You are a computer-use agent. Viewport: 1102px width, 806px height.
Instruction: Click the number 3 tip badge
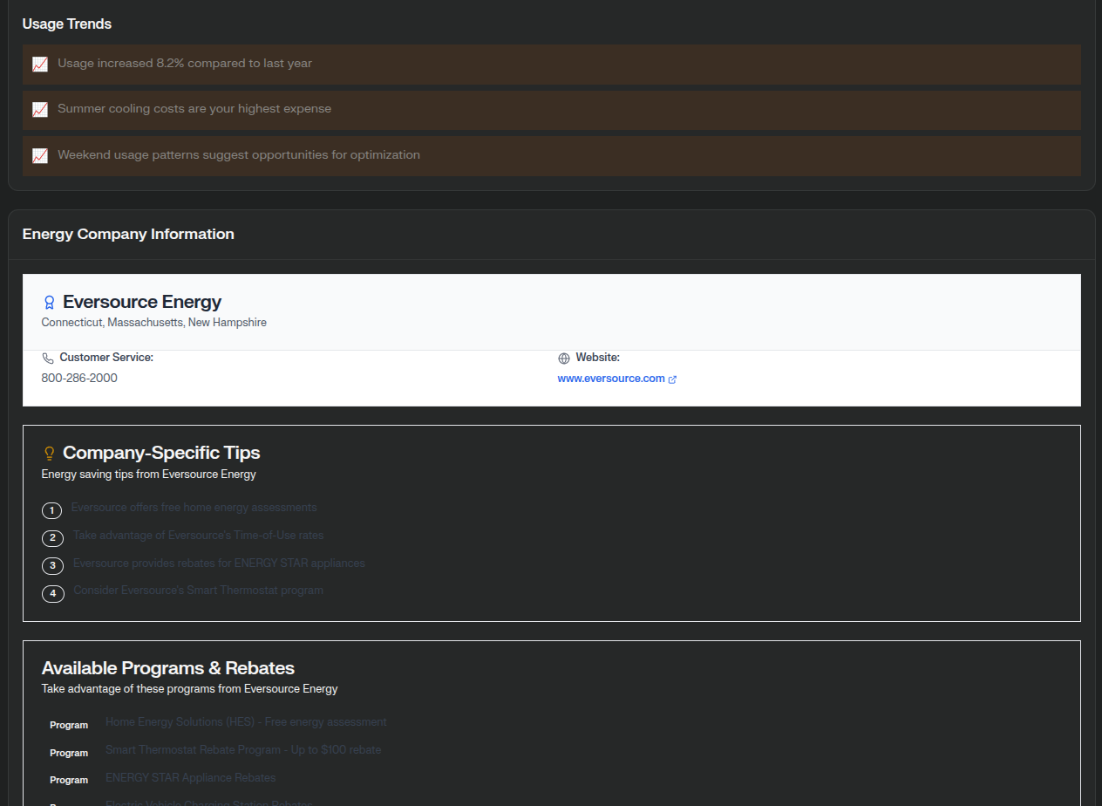(52, 566)
